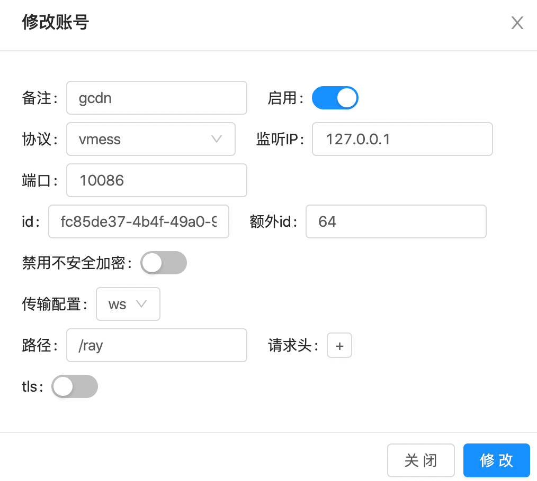This screenshot has height=481, width=537.
Task: Click the 路径 field containing /ray
Action: [156, 345]
